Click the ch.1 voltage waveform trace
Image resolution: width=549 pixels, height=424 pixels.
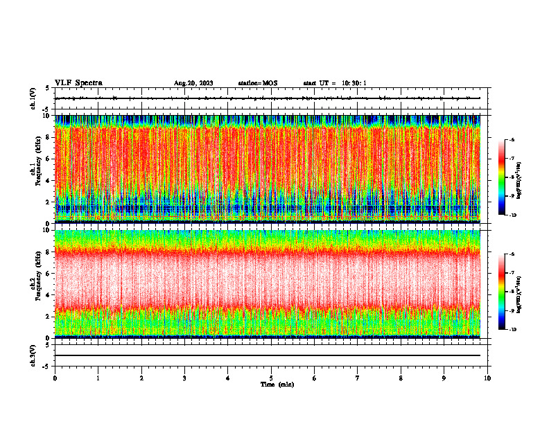pos(268,98)
